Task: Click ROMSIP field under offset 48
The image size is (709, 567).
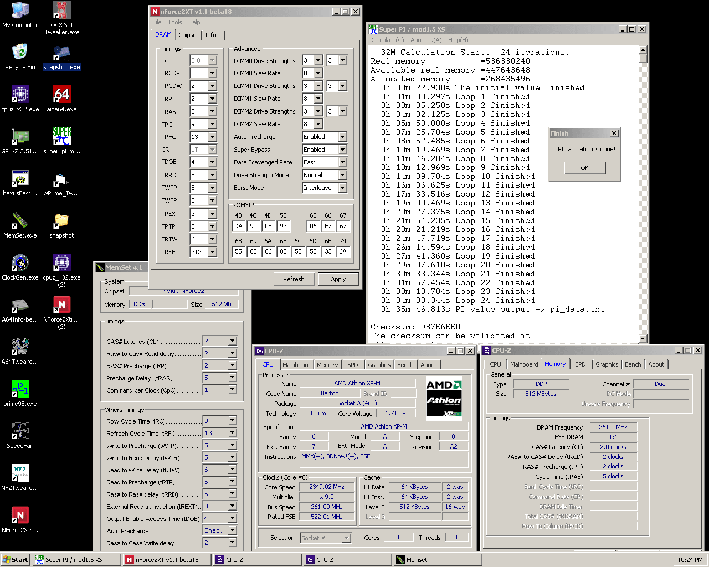Action: [238, 226]
